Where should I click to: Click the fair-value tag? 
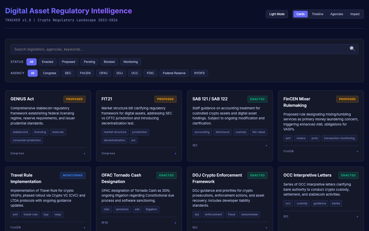259,132
